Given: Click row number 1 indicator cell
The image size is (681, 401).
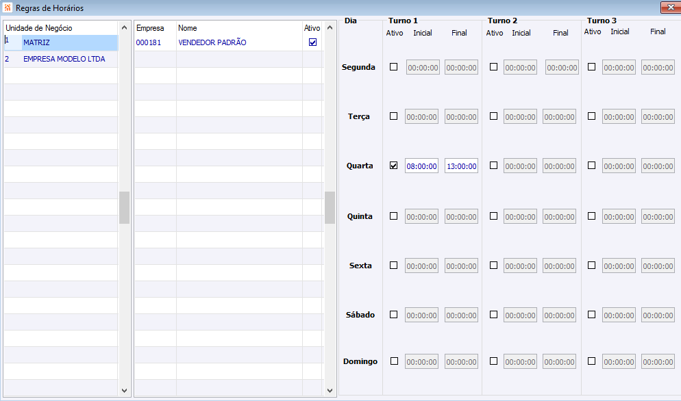Looking at the screenshot, I should pyautogui.click(x=12, y=42).
